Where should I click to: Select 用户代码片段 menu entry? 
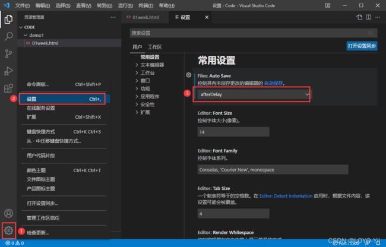click(64, 156)
